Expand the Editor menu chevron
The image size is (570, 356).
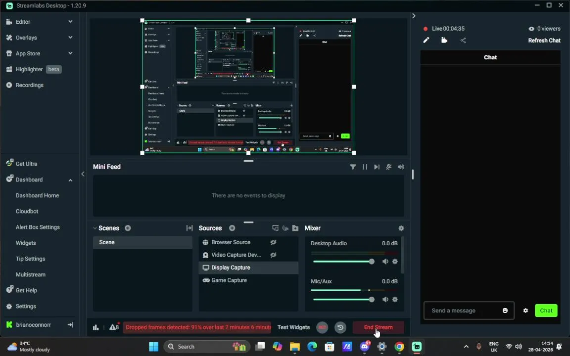70,22
